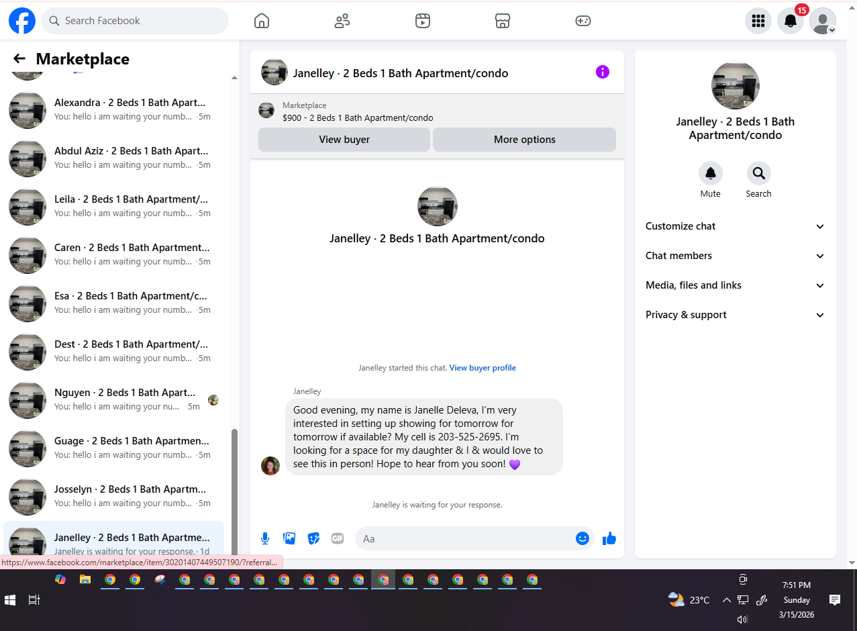Viewport: 857px width, 631px height.
Task: Click the large listing thumbnail in right panel
Action: tap(736, 85)
